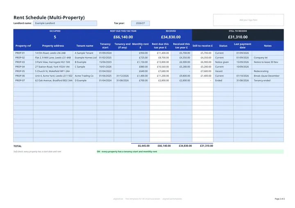Viewport: 295px width, 208px height.
Task: Click the Tax year field '2026/27'
Action: point(141,23)
